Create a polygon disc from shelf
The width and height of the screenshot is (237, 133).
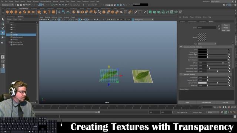click(33, 12)
